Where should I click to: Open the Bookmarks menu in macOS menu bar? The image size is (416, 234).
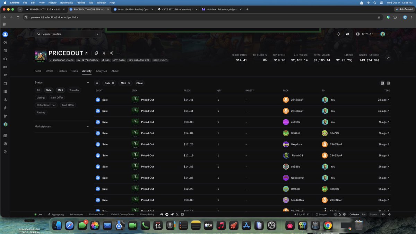click(x=67, y=2)
